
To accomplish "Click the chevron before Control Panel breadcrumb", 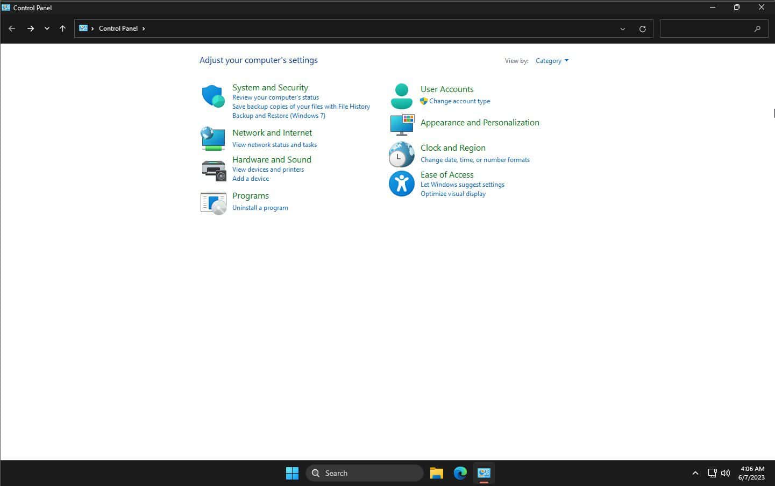I will [93, 29].
